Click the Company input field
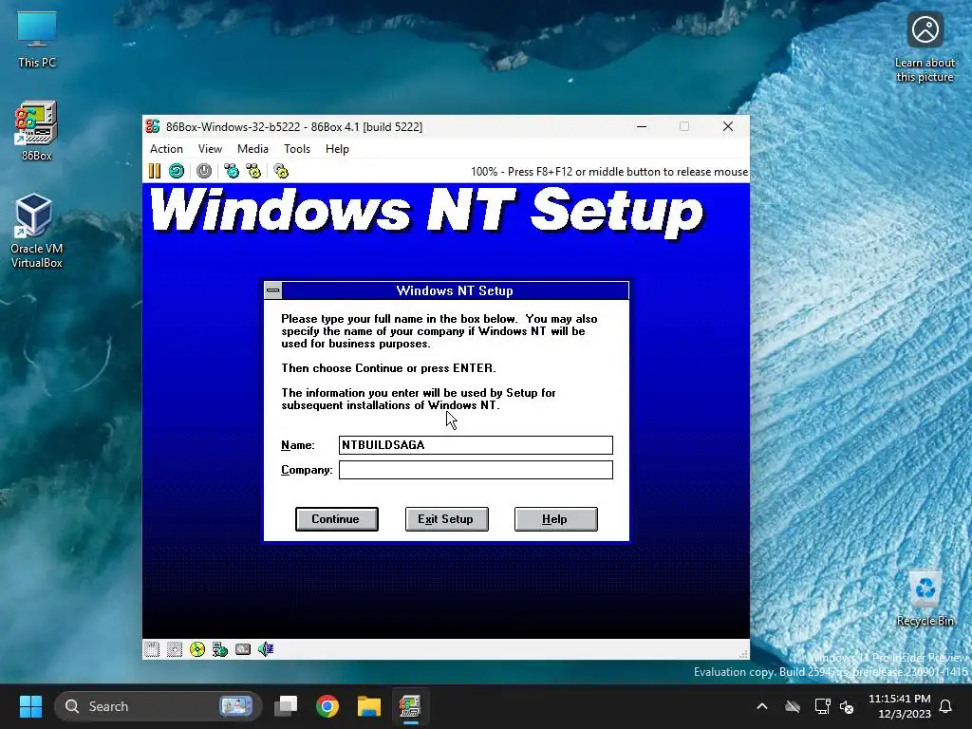 coord(476,470)
